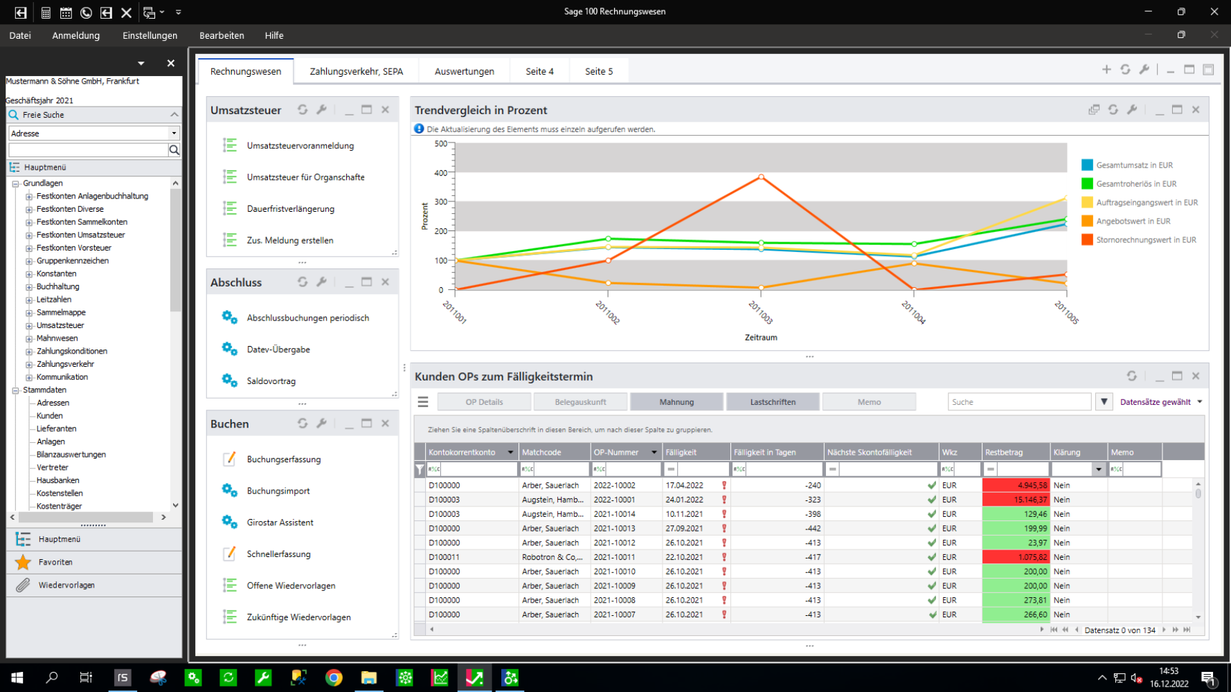The width and height of the screenshot is (1231, 692).
Task: Open the Adresse dropdown
Action: click(x=174, y=134)
